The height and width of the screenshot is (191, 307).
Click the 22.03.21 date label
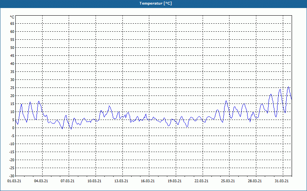tap(201, 181)
